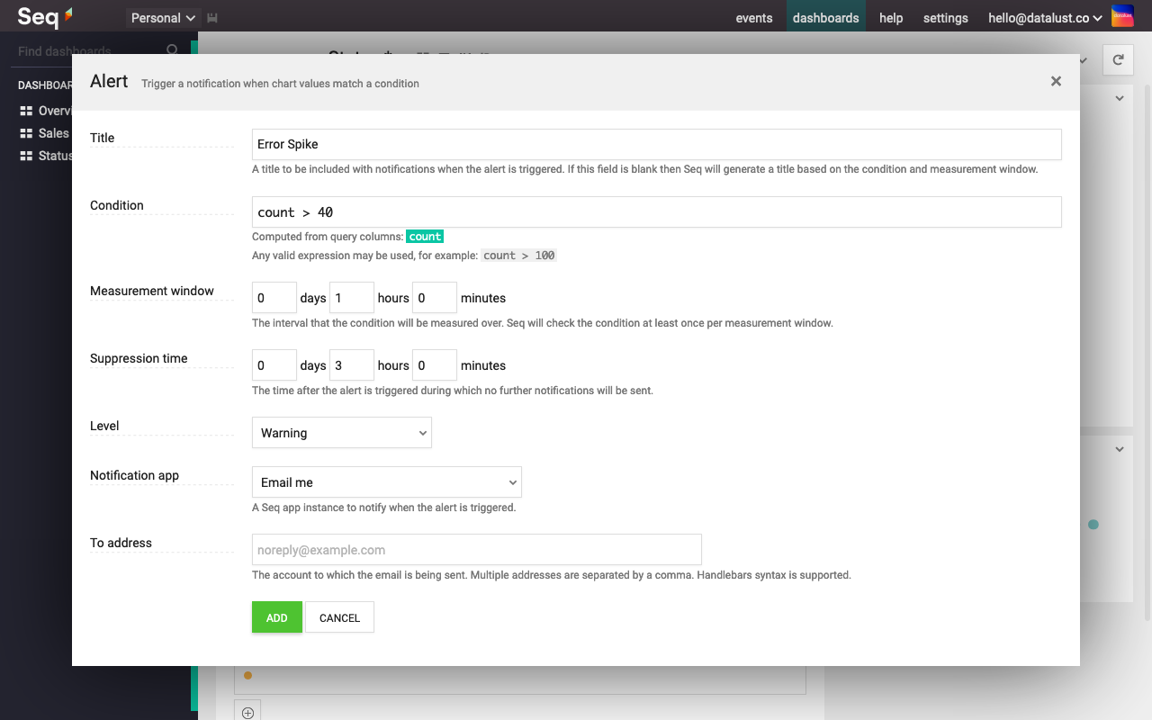Click the save icon next to Personal
This screenshot has width=1152, height=720.
(212, 18)
